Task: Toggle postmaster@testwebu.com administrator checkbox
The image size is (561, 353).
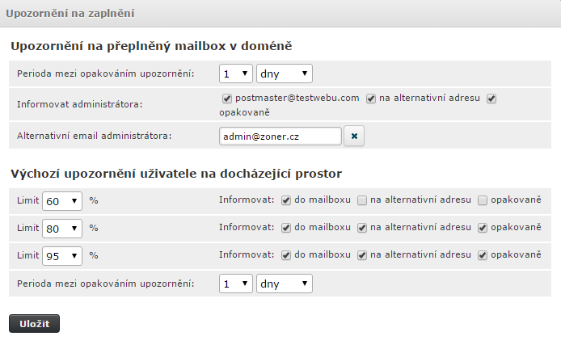Action: point(227,99)
